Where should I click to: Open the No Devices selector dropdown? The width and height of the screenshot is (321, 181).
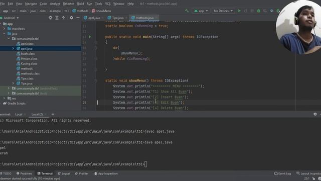[223, 11]
